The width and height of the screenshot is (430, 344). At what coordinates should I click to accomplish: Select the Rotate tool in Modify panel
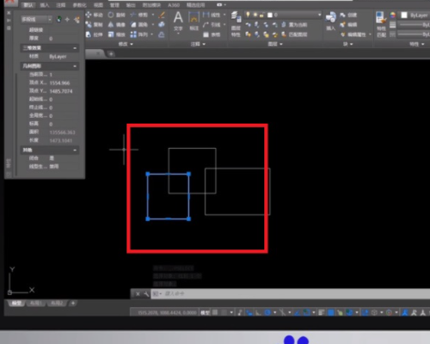(116, 15)
